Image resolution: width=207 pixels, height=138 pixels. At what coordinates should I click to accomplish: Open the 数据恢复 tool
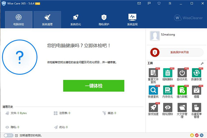pos(196,74)
